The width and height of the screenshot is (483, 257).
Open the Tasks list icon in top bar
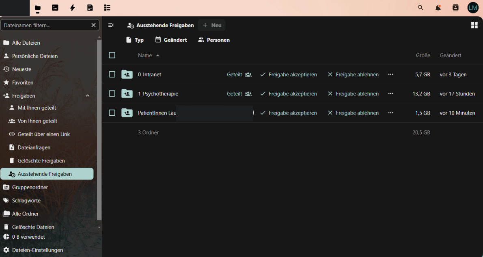tap(108, 8)
